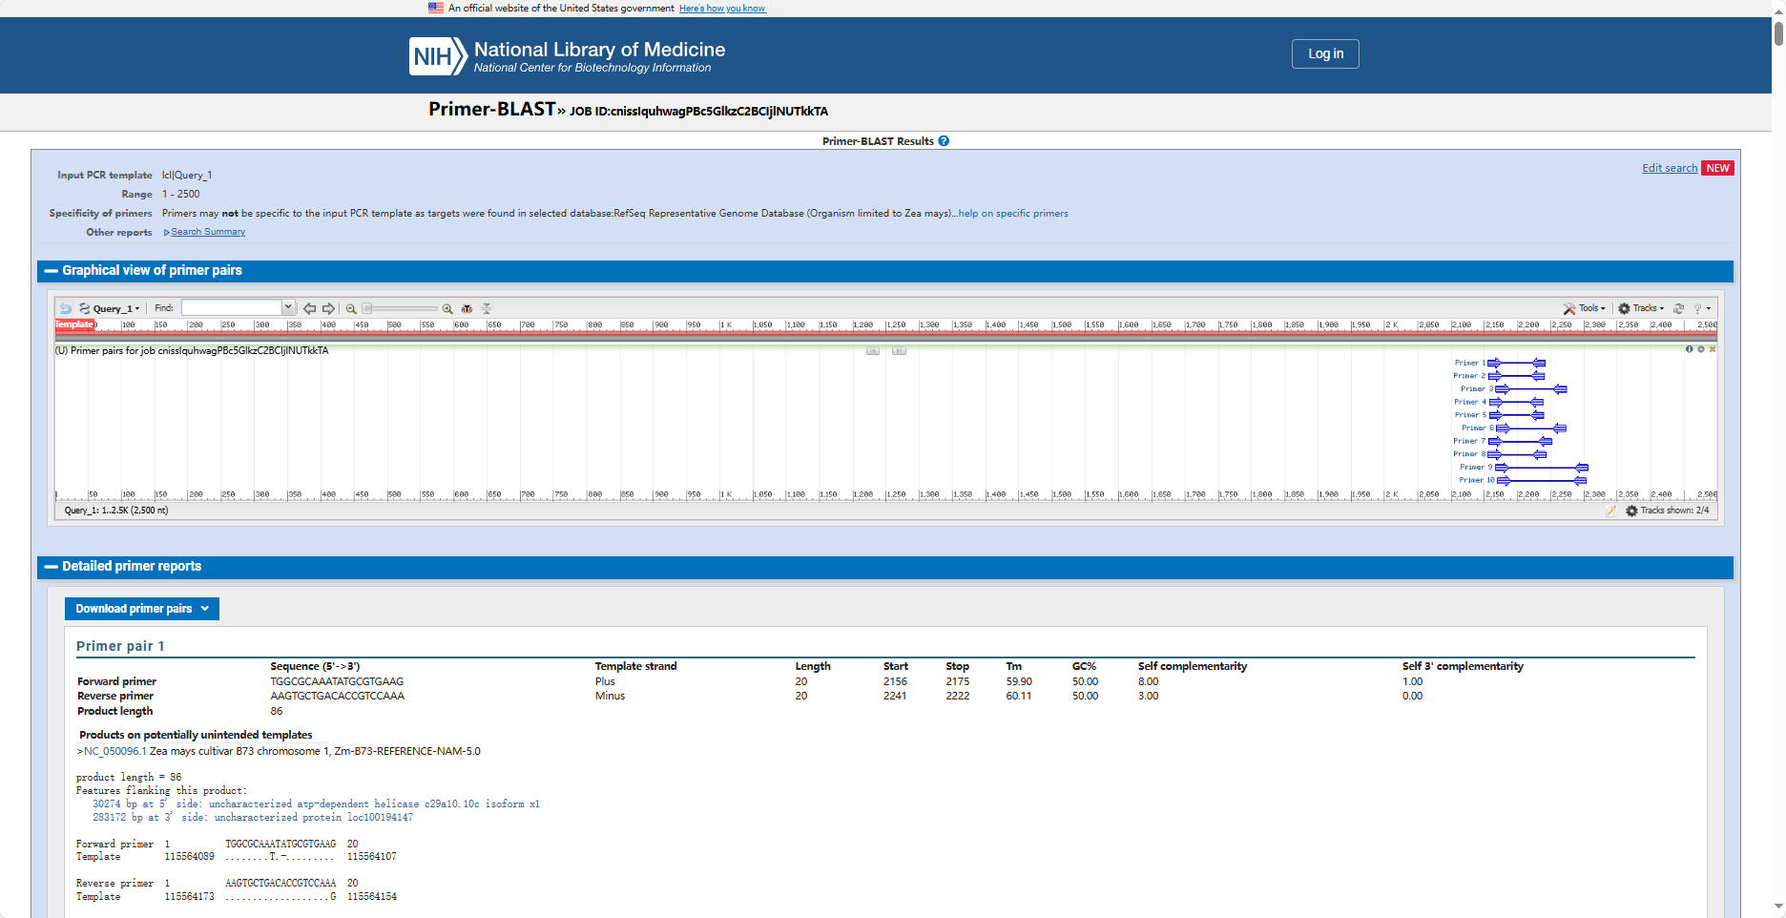Open help on specific primers link
Viewport: 1786px width, 918px height.
tap(1013, 214)
